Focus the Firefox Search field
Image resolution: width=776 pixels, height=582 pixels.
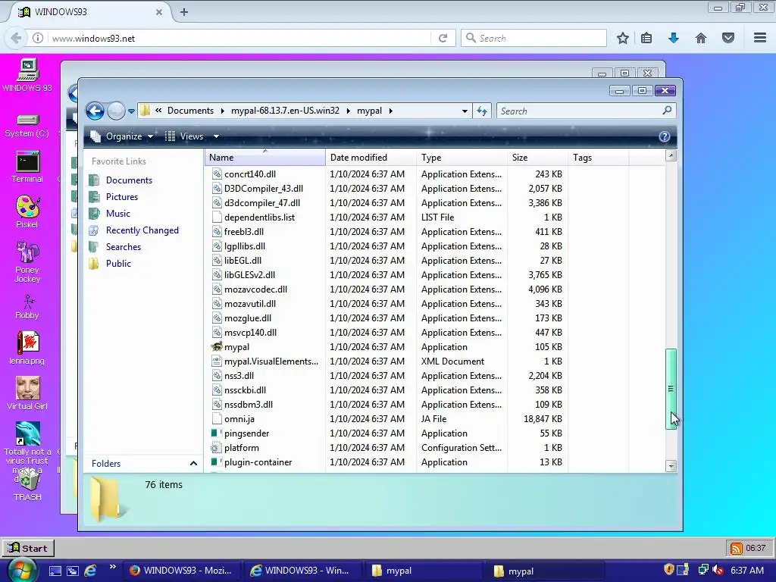click(x=533, y=38)
